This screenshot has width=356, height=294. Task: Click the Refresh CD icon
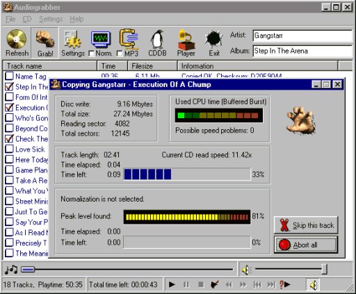17,39
